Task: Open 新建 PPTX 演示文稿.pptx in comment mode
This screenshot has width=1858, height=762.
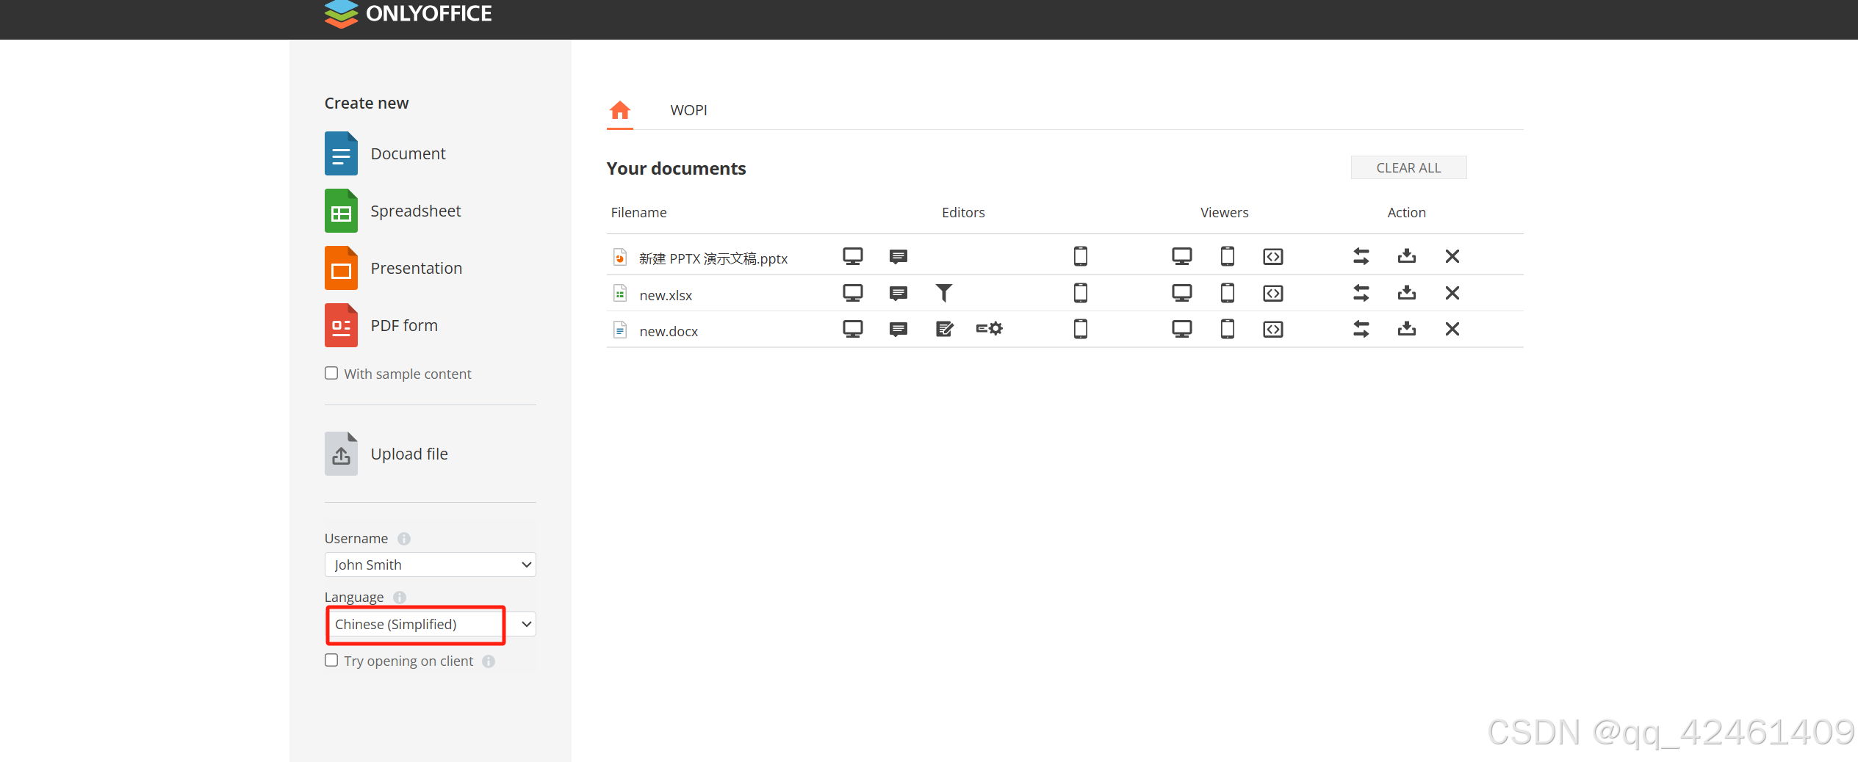Action: [x=898, y=256]
